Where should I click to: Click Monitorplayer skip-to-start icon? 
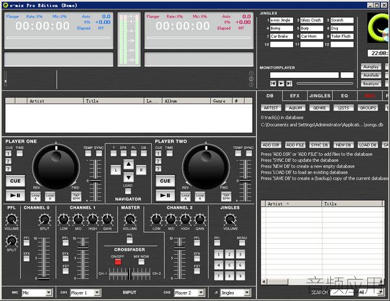(273, 84)
